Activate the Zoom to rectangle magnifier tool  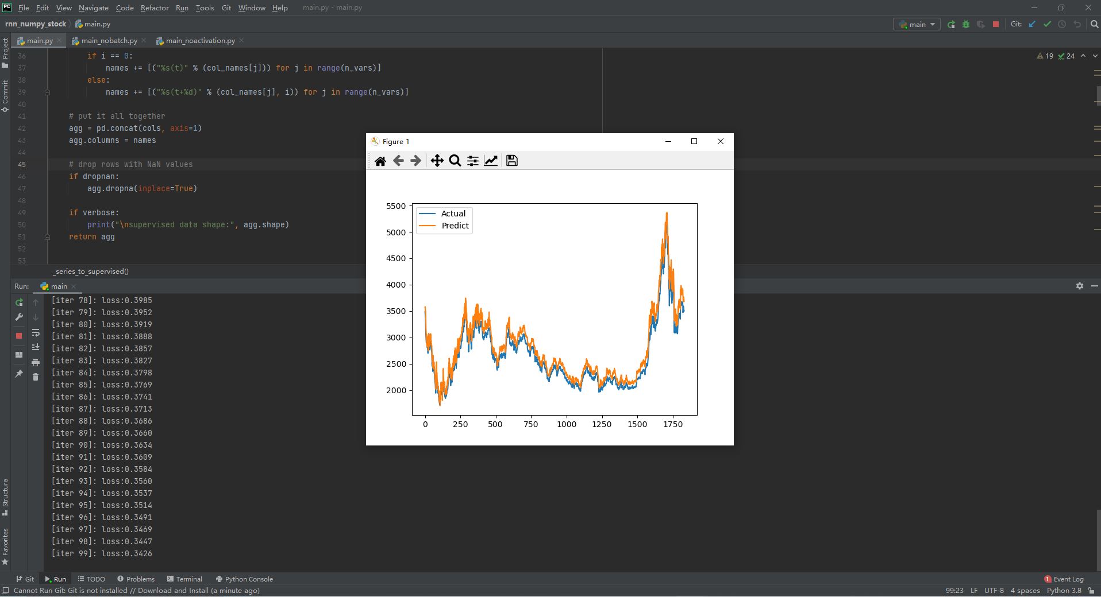455,161
